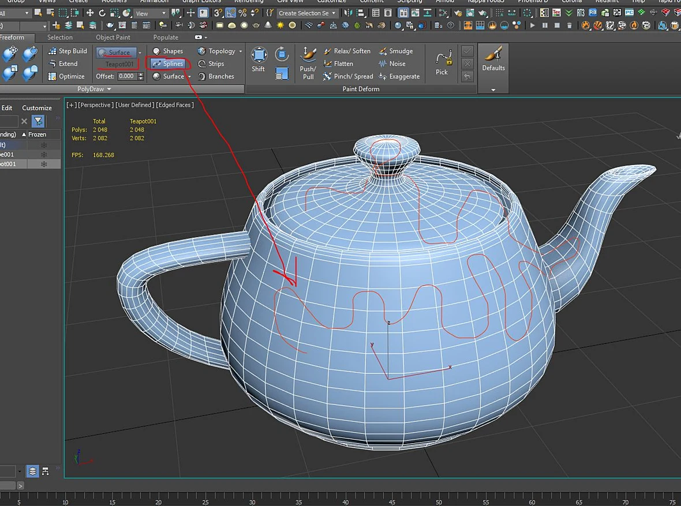This screenshot has width=681, height=506.
Task: Open the reference coordinate View dropdown
Action: coord(151,13)
